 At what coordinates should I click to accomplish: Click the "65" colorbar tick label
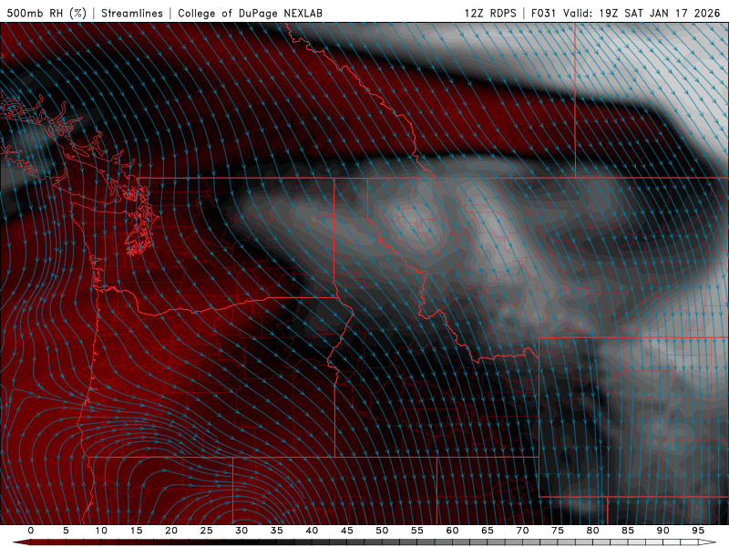tap(488, 531)
